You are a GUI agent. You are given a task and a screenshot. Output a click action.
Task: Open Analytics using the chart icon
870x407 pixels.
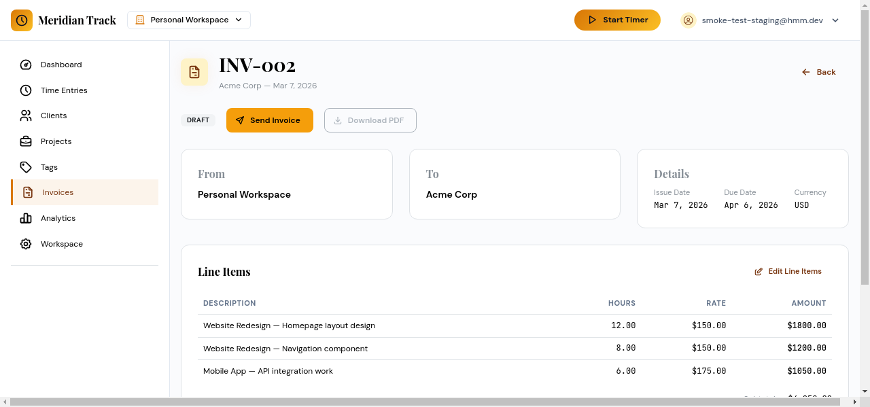(26, 218)
